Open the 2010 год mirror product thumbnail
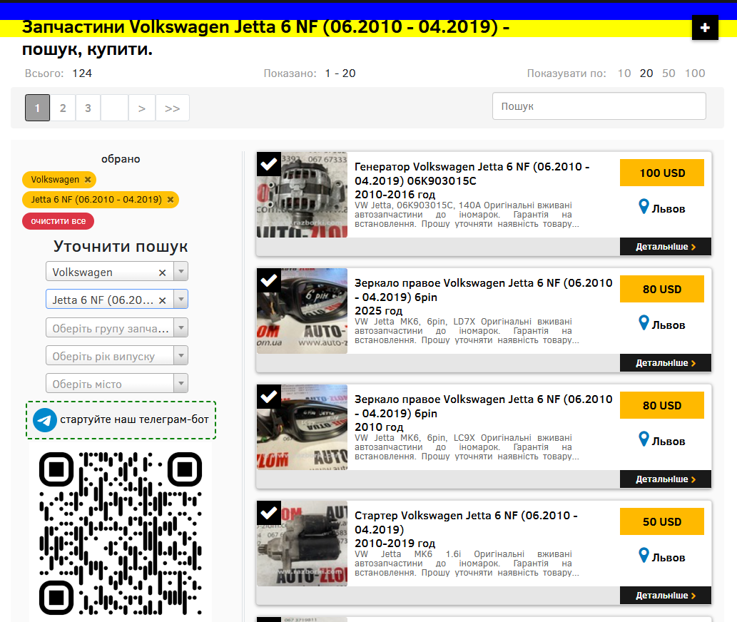This screenshot has height=622, width=737. point(303,427)
